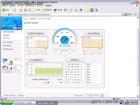The height and width of the screenshot is (105, 140).
Task: Click the Edit with Word toolbar icon
Action: click(x=81, y=10)
